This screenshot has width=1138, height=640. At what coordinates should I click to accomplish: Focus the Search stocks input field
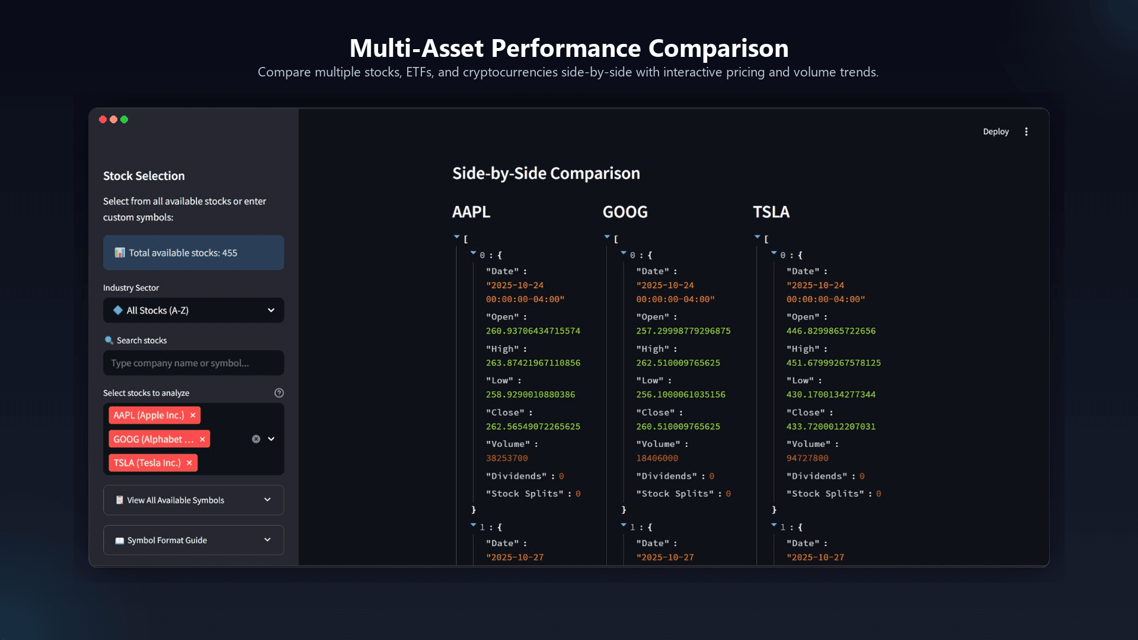coord(194,363)
